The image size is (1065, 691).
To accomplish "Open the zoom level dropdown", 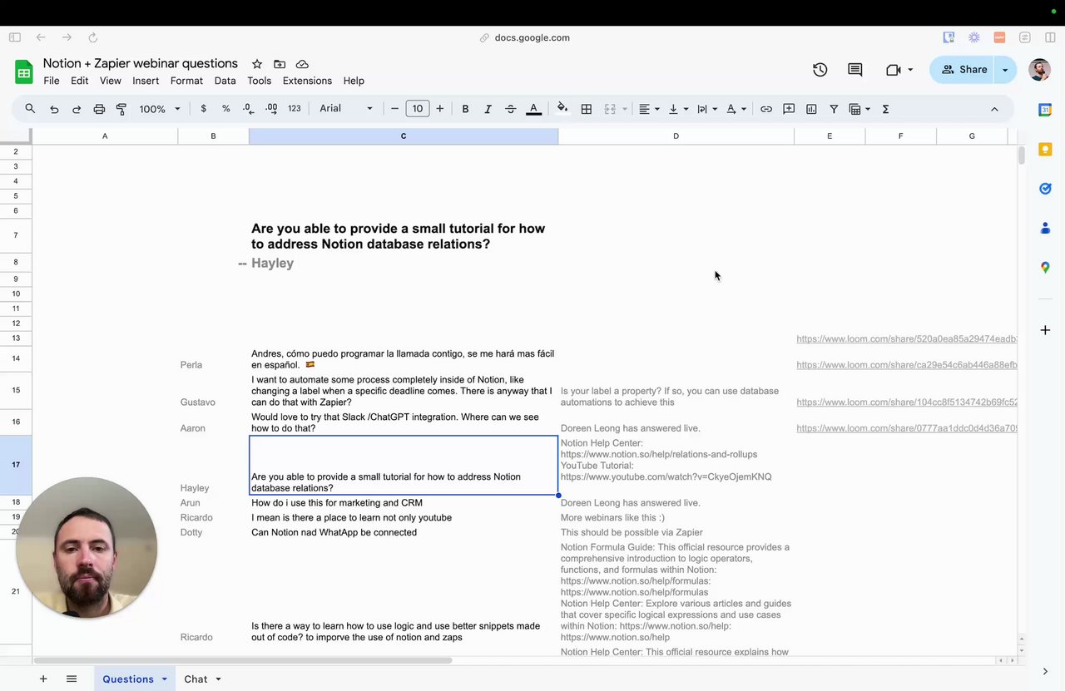I will [x=159, y=109].
